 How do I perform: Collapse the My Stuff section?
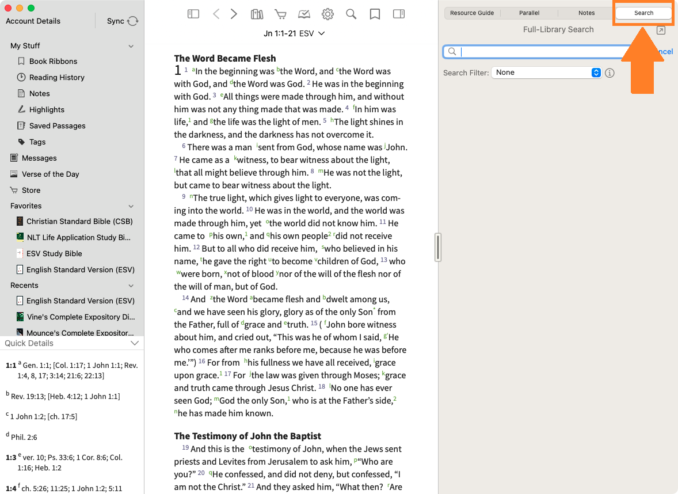click(131, 46)
